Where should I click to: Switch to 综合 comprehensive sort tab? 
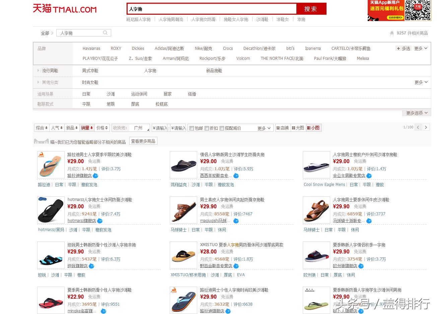[41, 128]
